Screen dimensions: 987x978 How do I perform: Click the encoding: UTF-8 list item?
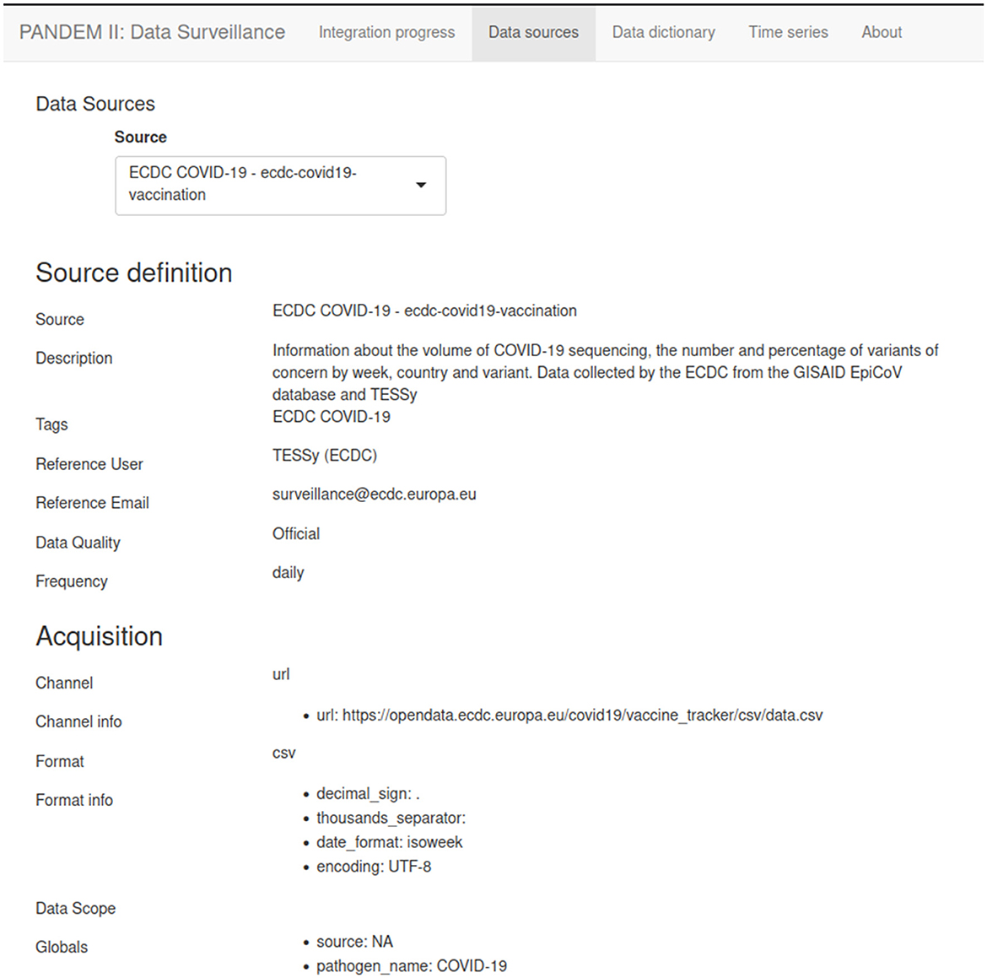(373, 867)
